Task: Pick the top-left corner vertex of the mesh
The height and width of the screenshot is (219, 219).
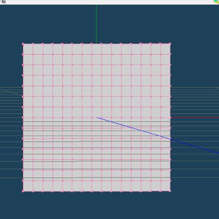Action: [23, 44]
